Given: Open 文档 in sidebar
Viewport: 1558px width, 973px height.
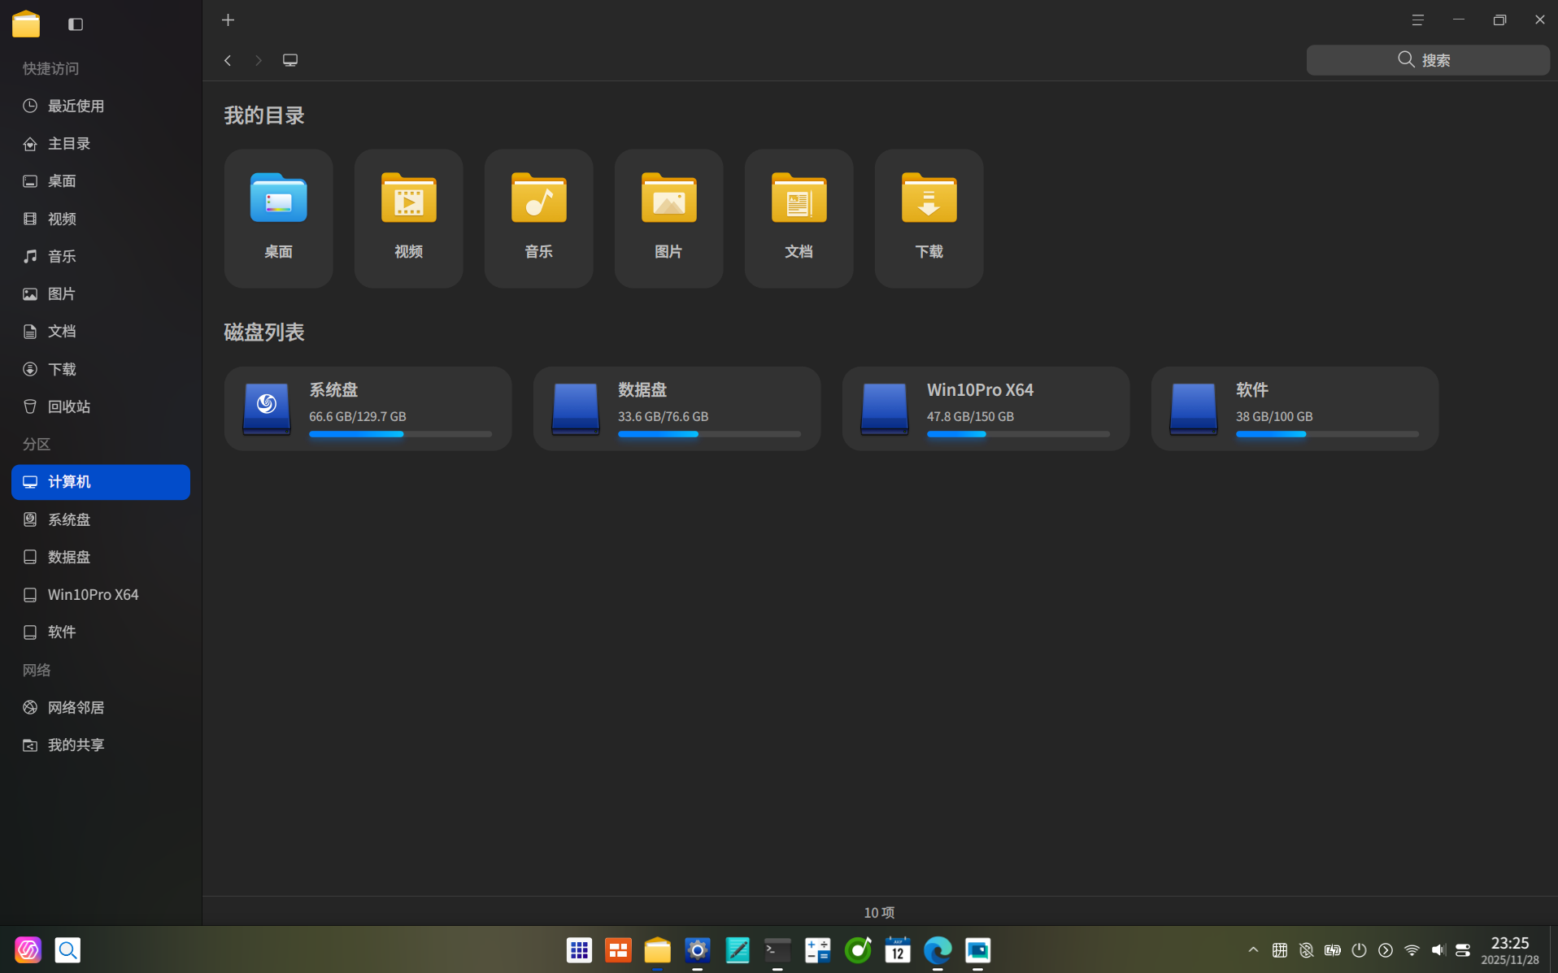Looking at the screenshot, I should [x=101, y=332].
